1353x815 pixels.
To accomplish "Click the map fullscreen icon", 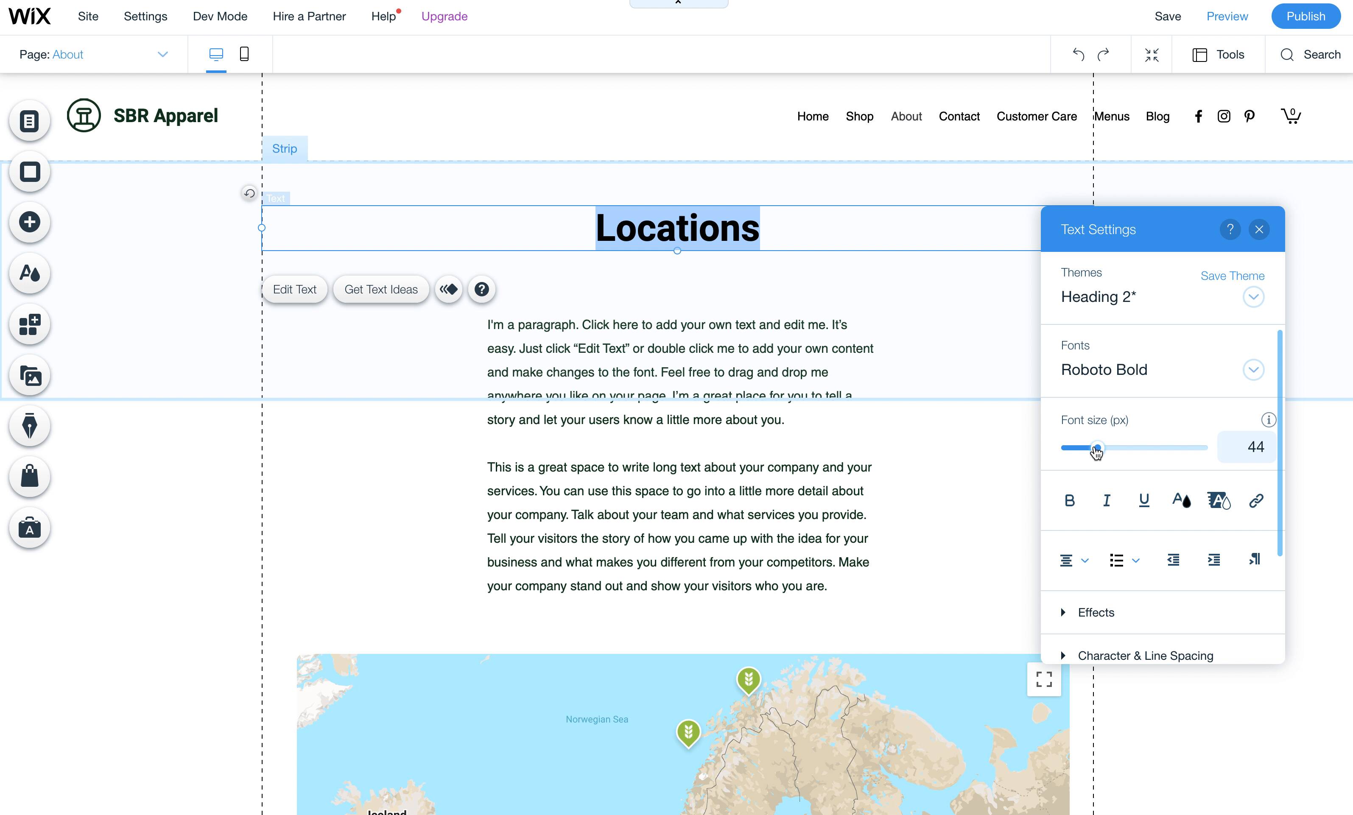I will pyautogui.click(x=1043, y=679).
